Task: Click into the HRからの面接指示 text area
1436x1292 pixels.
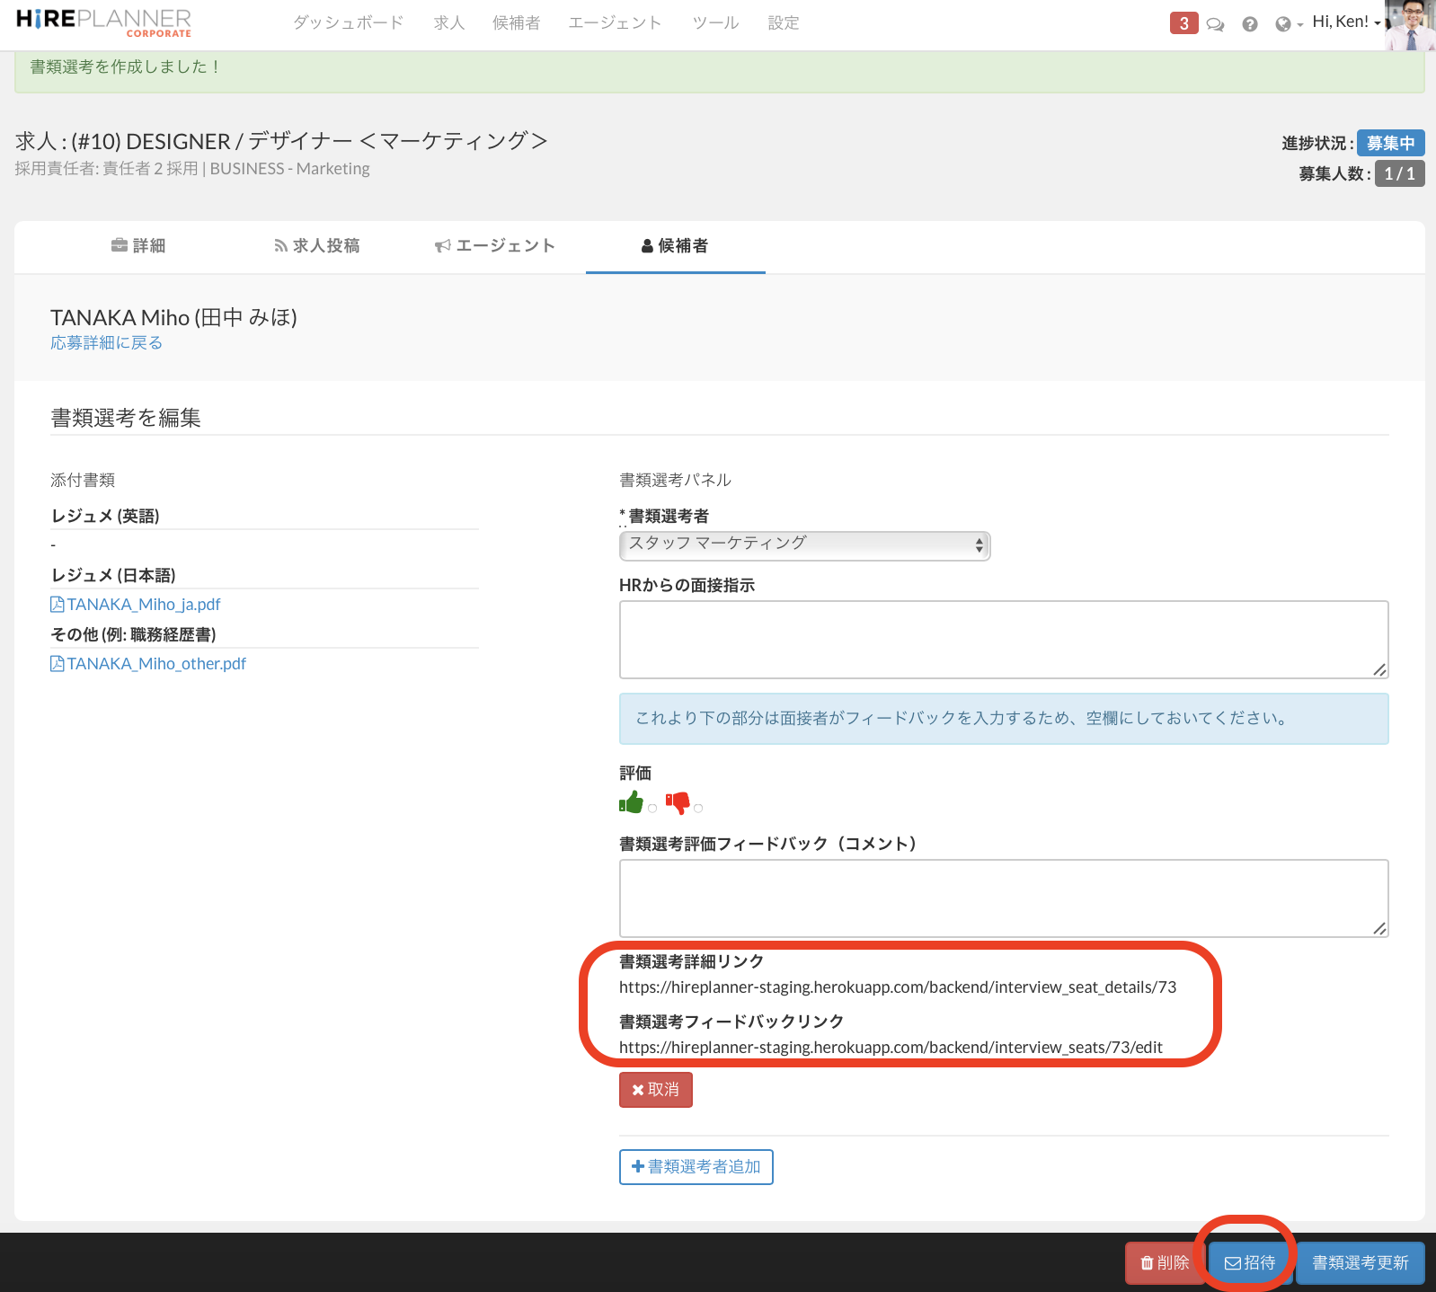Action: point(1003,639)
